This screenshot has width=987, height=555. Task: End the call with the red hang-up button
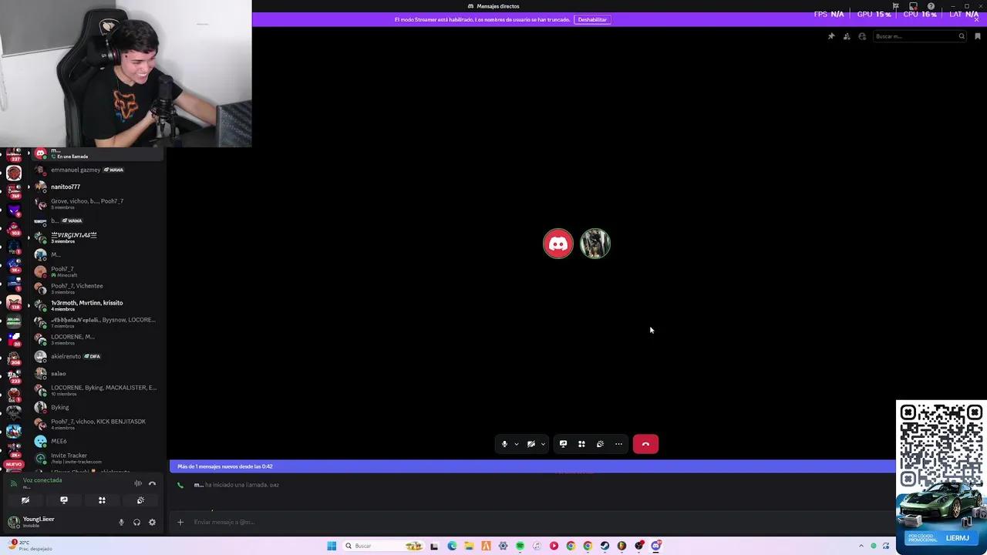tap(645, 443)
